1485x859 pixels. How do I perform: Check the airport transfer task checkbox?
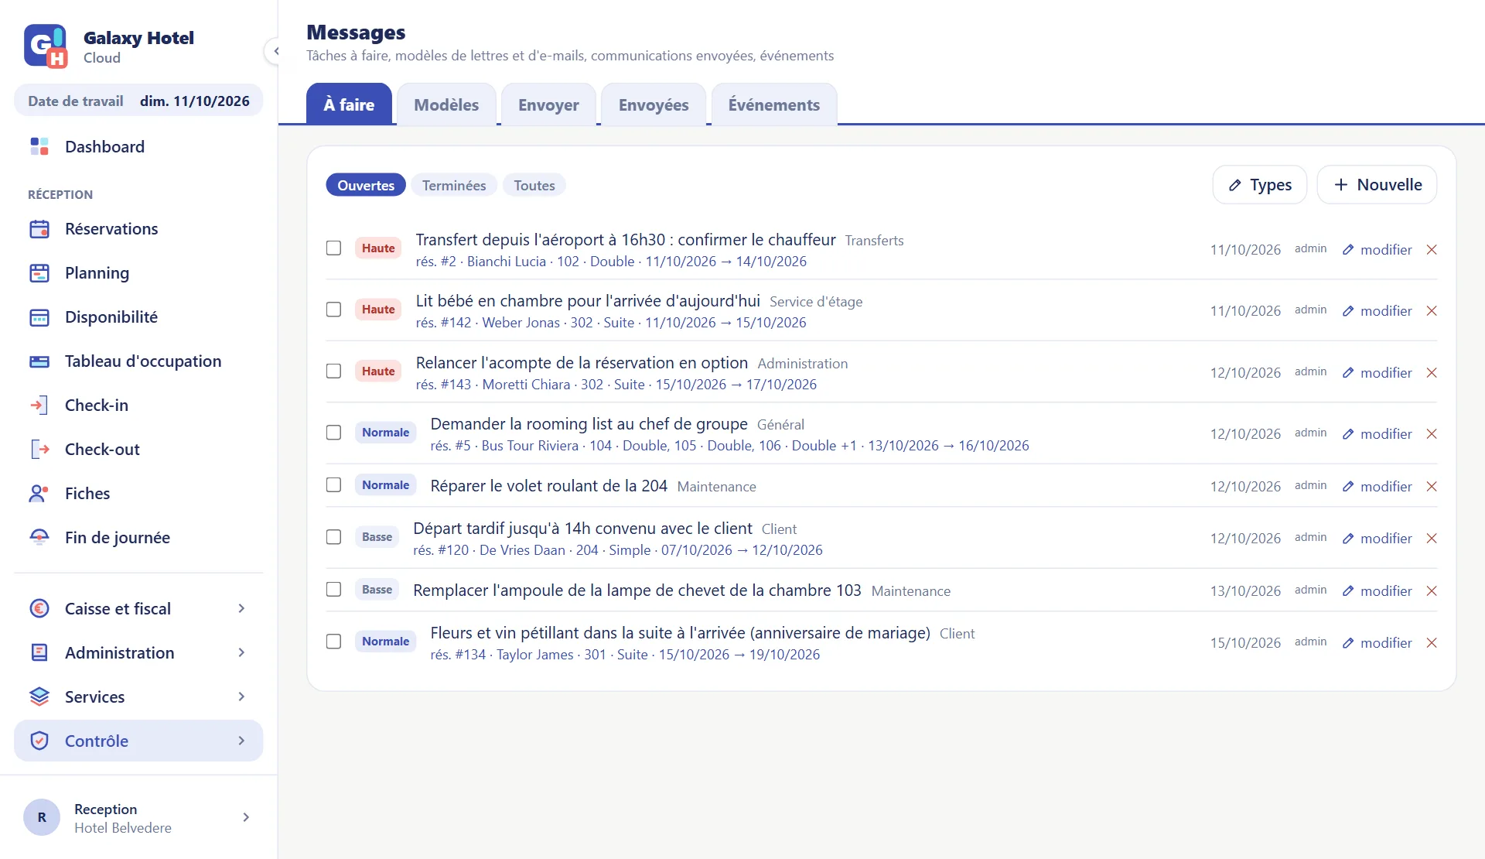pyautogui.click(x=333, y=248)
